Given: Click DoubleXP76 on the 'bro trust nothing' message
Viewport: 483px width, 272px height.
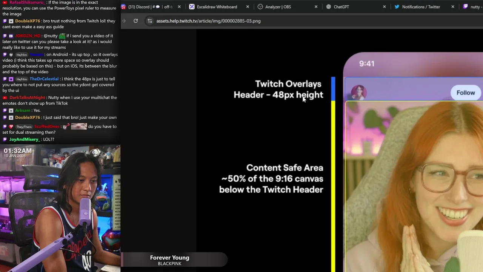Looking at the screenshot, I should tap(28, 21).
